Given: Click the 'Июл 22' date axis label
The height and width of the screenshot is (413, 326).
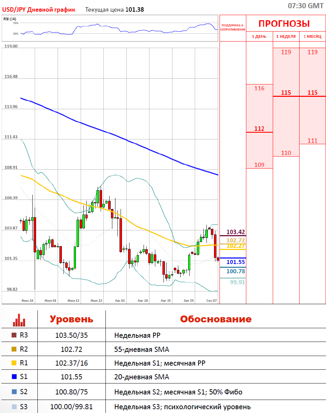Looking at the screenshot, I should pyautogui.click(x=97, y=300).
